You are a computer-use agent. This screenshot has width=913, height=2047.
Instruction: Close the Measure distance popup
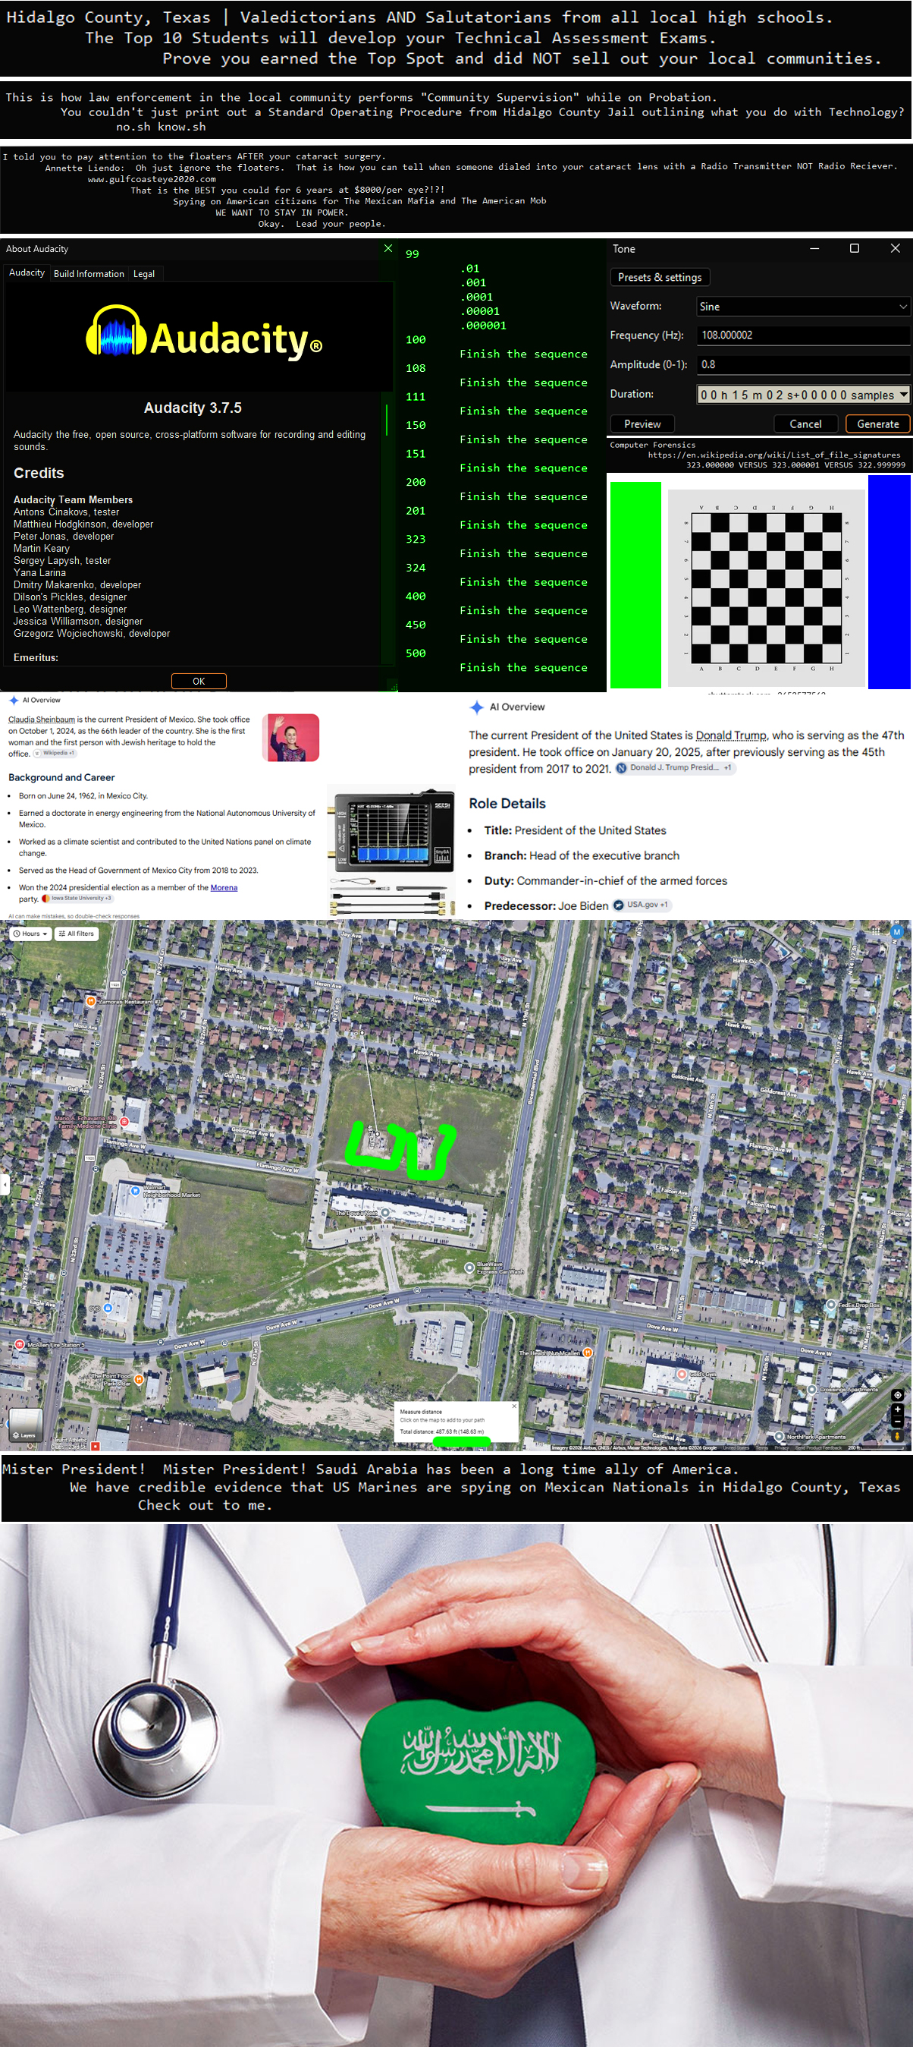(513, 1406)
